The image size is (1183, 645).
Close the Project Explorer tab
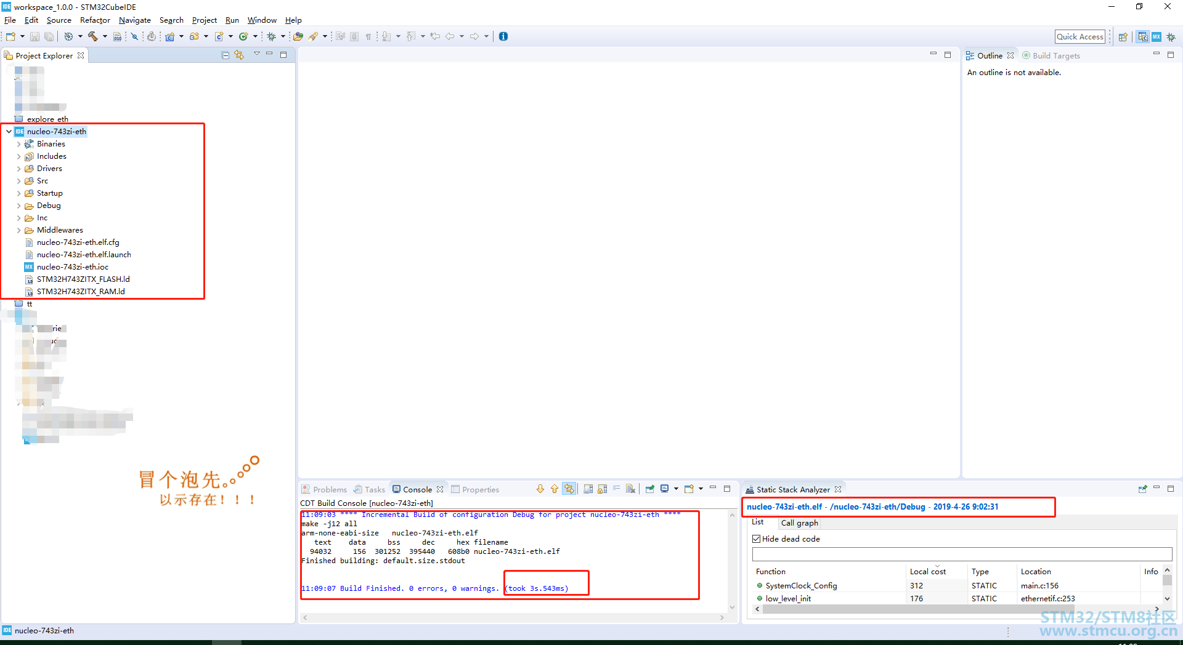pyautogui.click(x=81, y=55)
